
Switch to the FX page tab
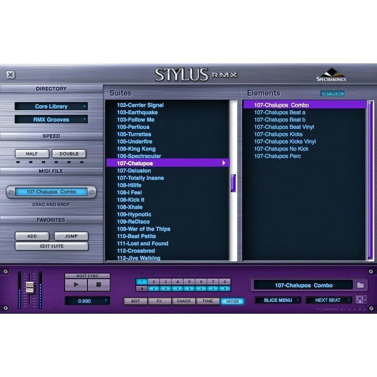pos(159,301)
